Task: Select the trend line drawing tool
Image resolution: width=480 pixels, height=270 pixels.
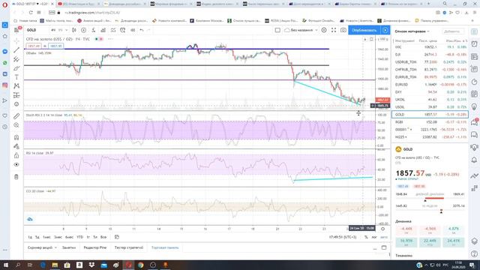Action: (16, 50)
